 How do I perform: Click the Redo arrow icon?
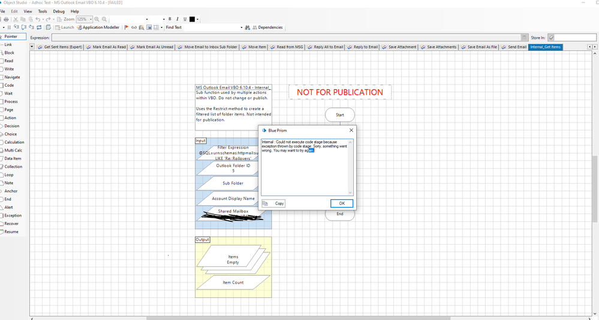(x=48, y=19)
